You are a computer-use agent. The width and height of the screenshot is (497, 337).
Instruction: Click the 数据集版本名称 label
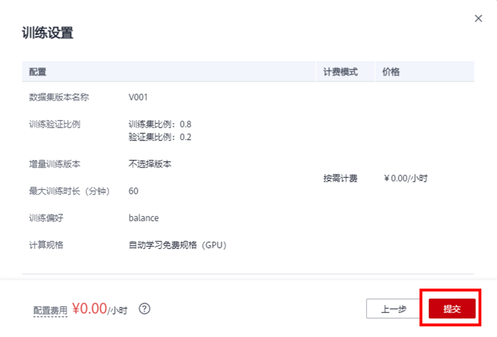(59, 97)
